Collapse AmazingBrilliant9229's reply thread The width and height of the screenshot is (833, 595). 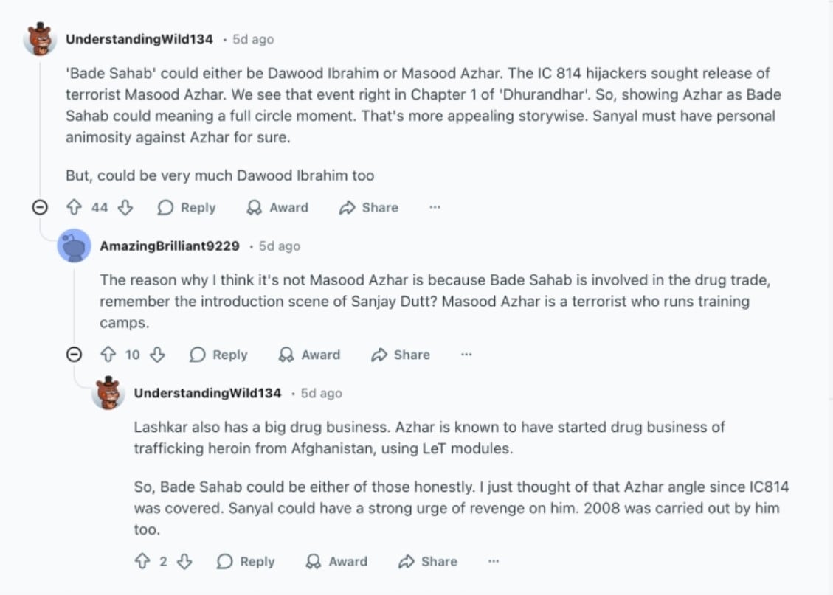pyautogui.click(x=74, y=355)
